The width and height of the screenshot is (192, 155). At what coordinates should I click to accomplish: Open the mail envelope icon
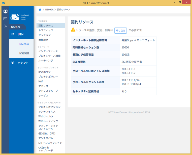5,19
